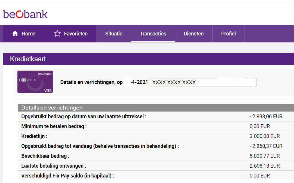The width and height of the screenshot is (294, 183).
Task: Go to the Profiel section
Action: click(228, 34)
